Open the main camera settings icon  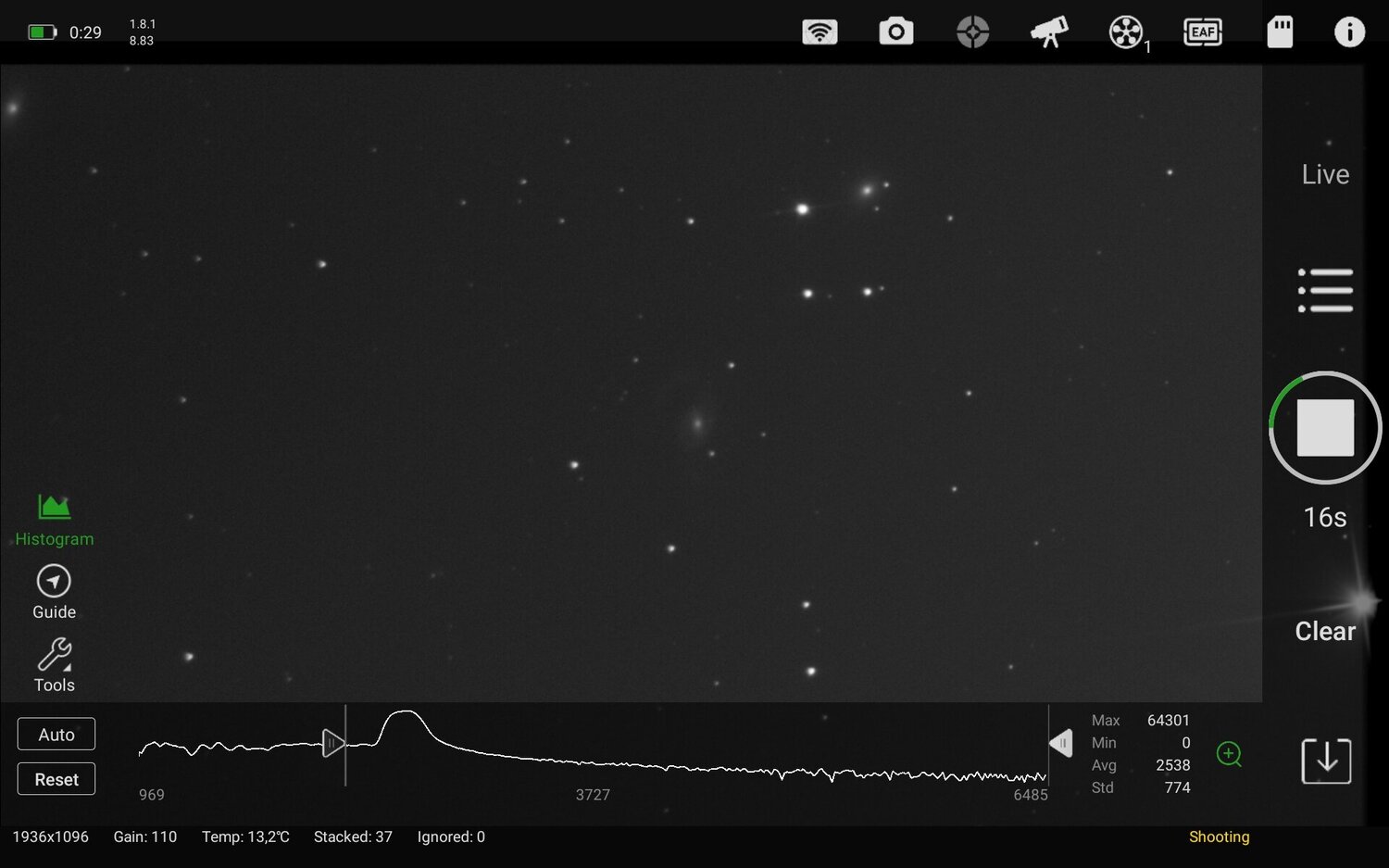tap(896, 32)
